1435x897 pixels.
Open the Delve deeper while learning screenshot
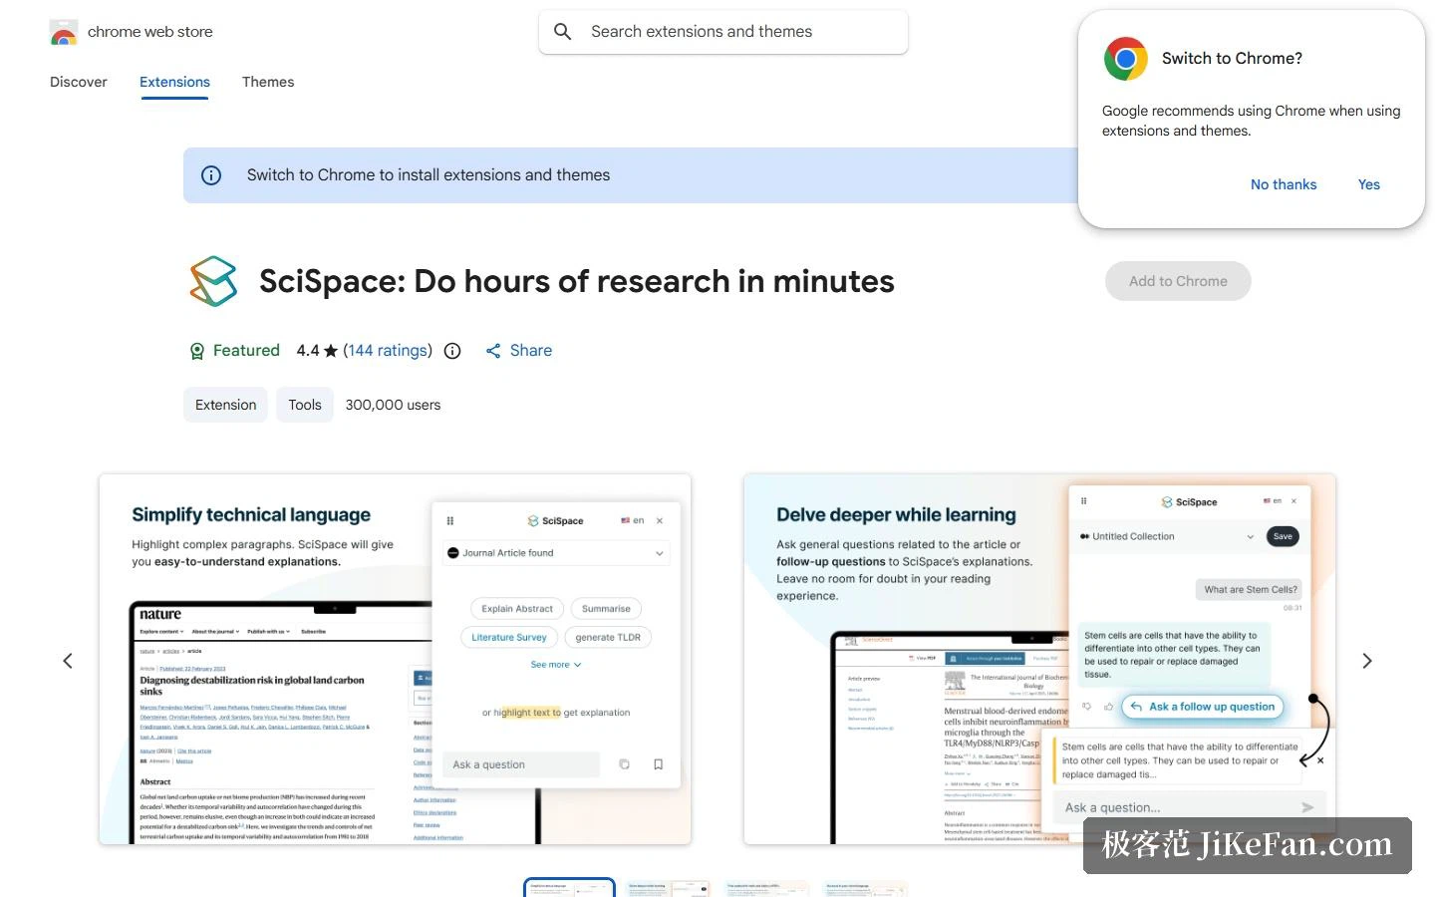pos(1039,659)
